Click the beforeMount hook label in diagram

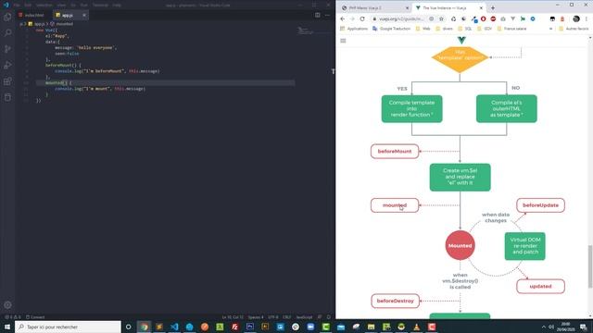(395, 152)
